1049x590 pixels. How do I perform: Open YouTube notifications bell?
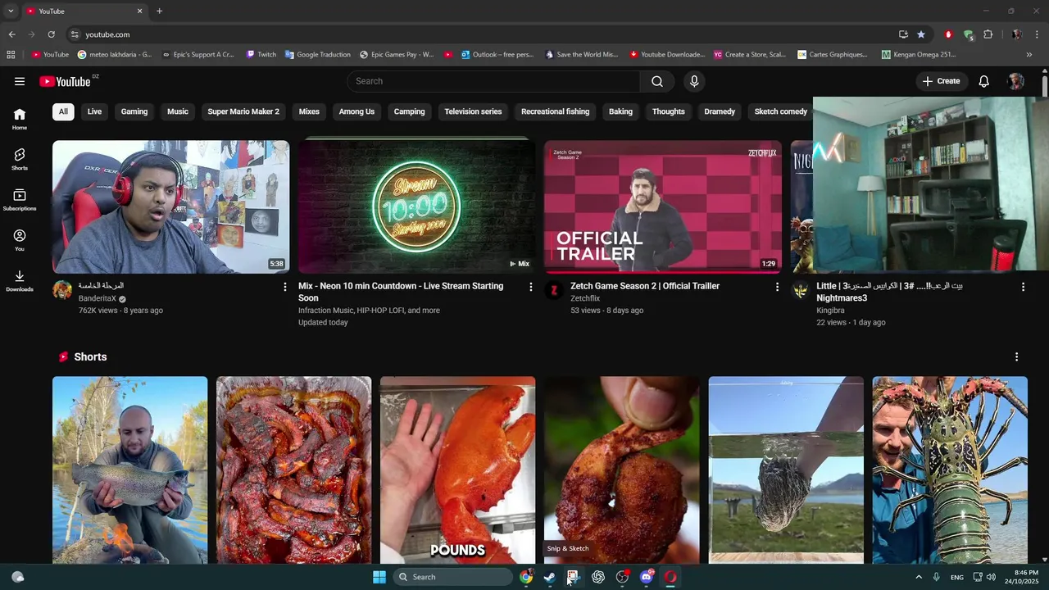click(984, 81)
